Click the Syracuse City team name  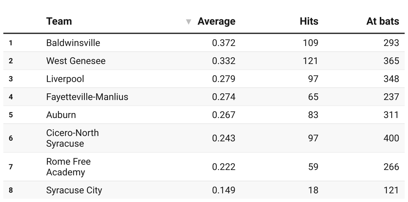click(74, 190)
